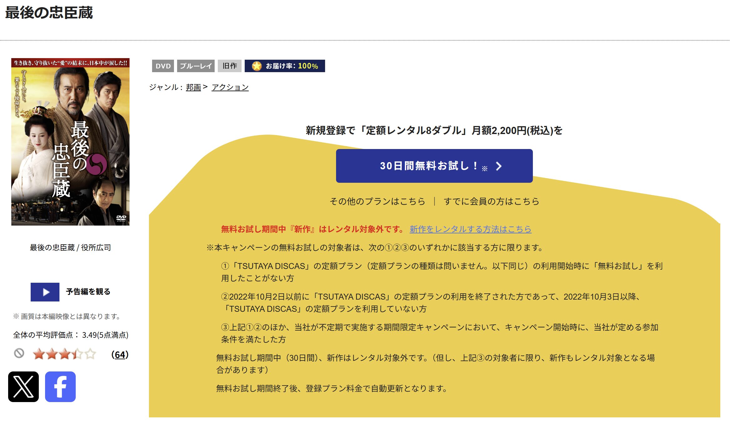Open the 邦画 genre link
Screen dimensions: 730x428
(x=193, y=87)
